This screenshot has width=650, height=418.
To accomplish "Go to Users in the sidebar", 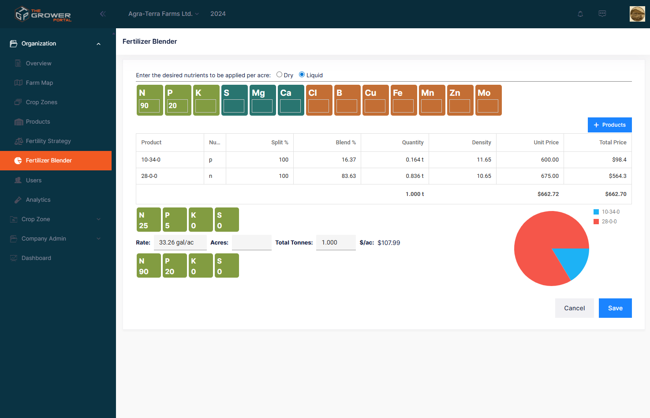I will pos(34,181).
